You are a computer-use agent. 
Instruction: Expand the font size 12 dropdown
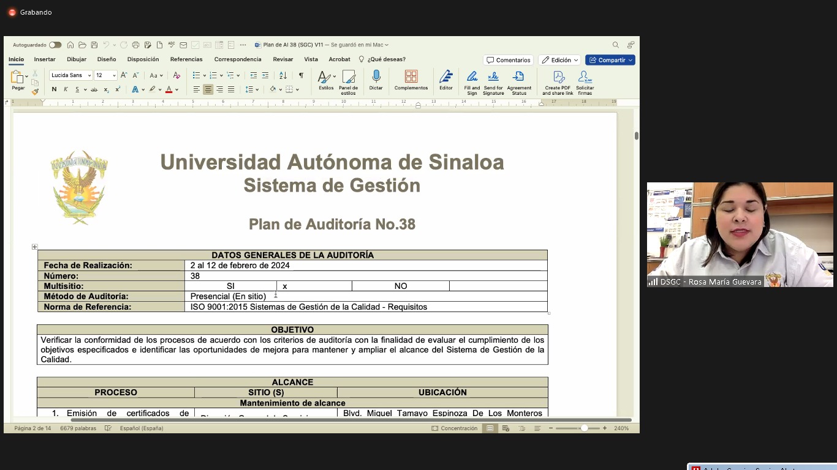(x=114, y=75)
